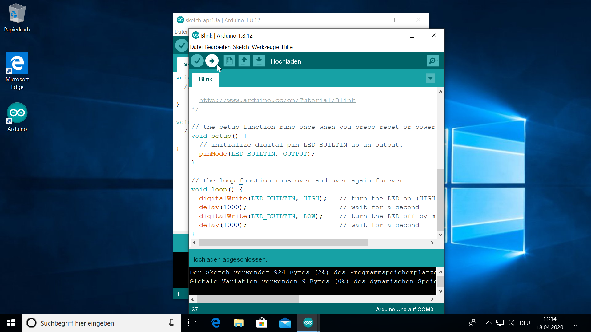This screenshot has width=591, height=332.
Task: Click the 'void loop()' code line
Action: click(217, 189)
